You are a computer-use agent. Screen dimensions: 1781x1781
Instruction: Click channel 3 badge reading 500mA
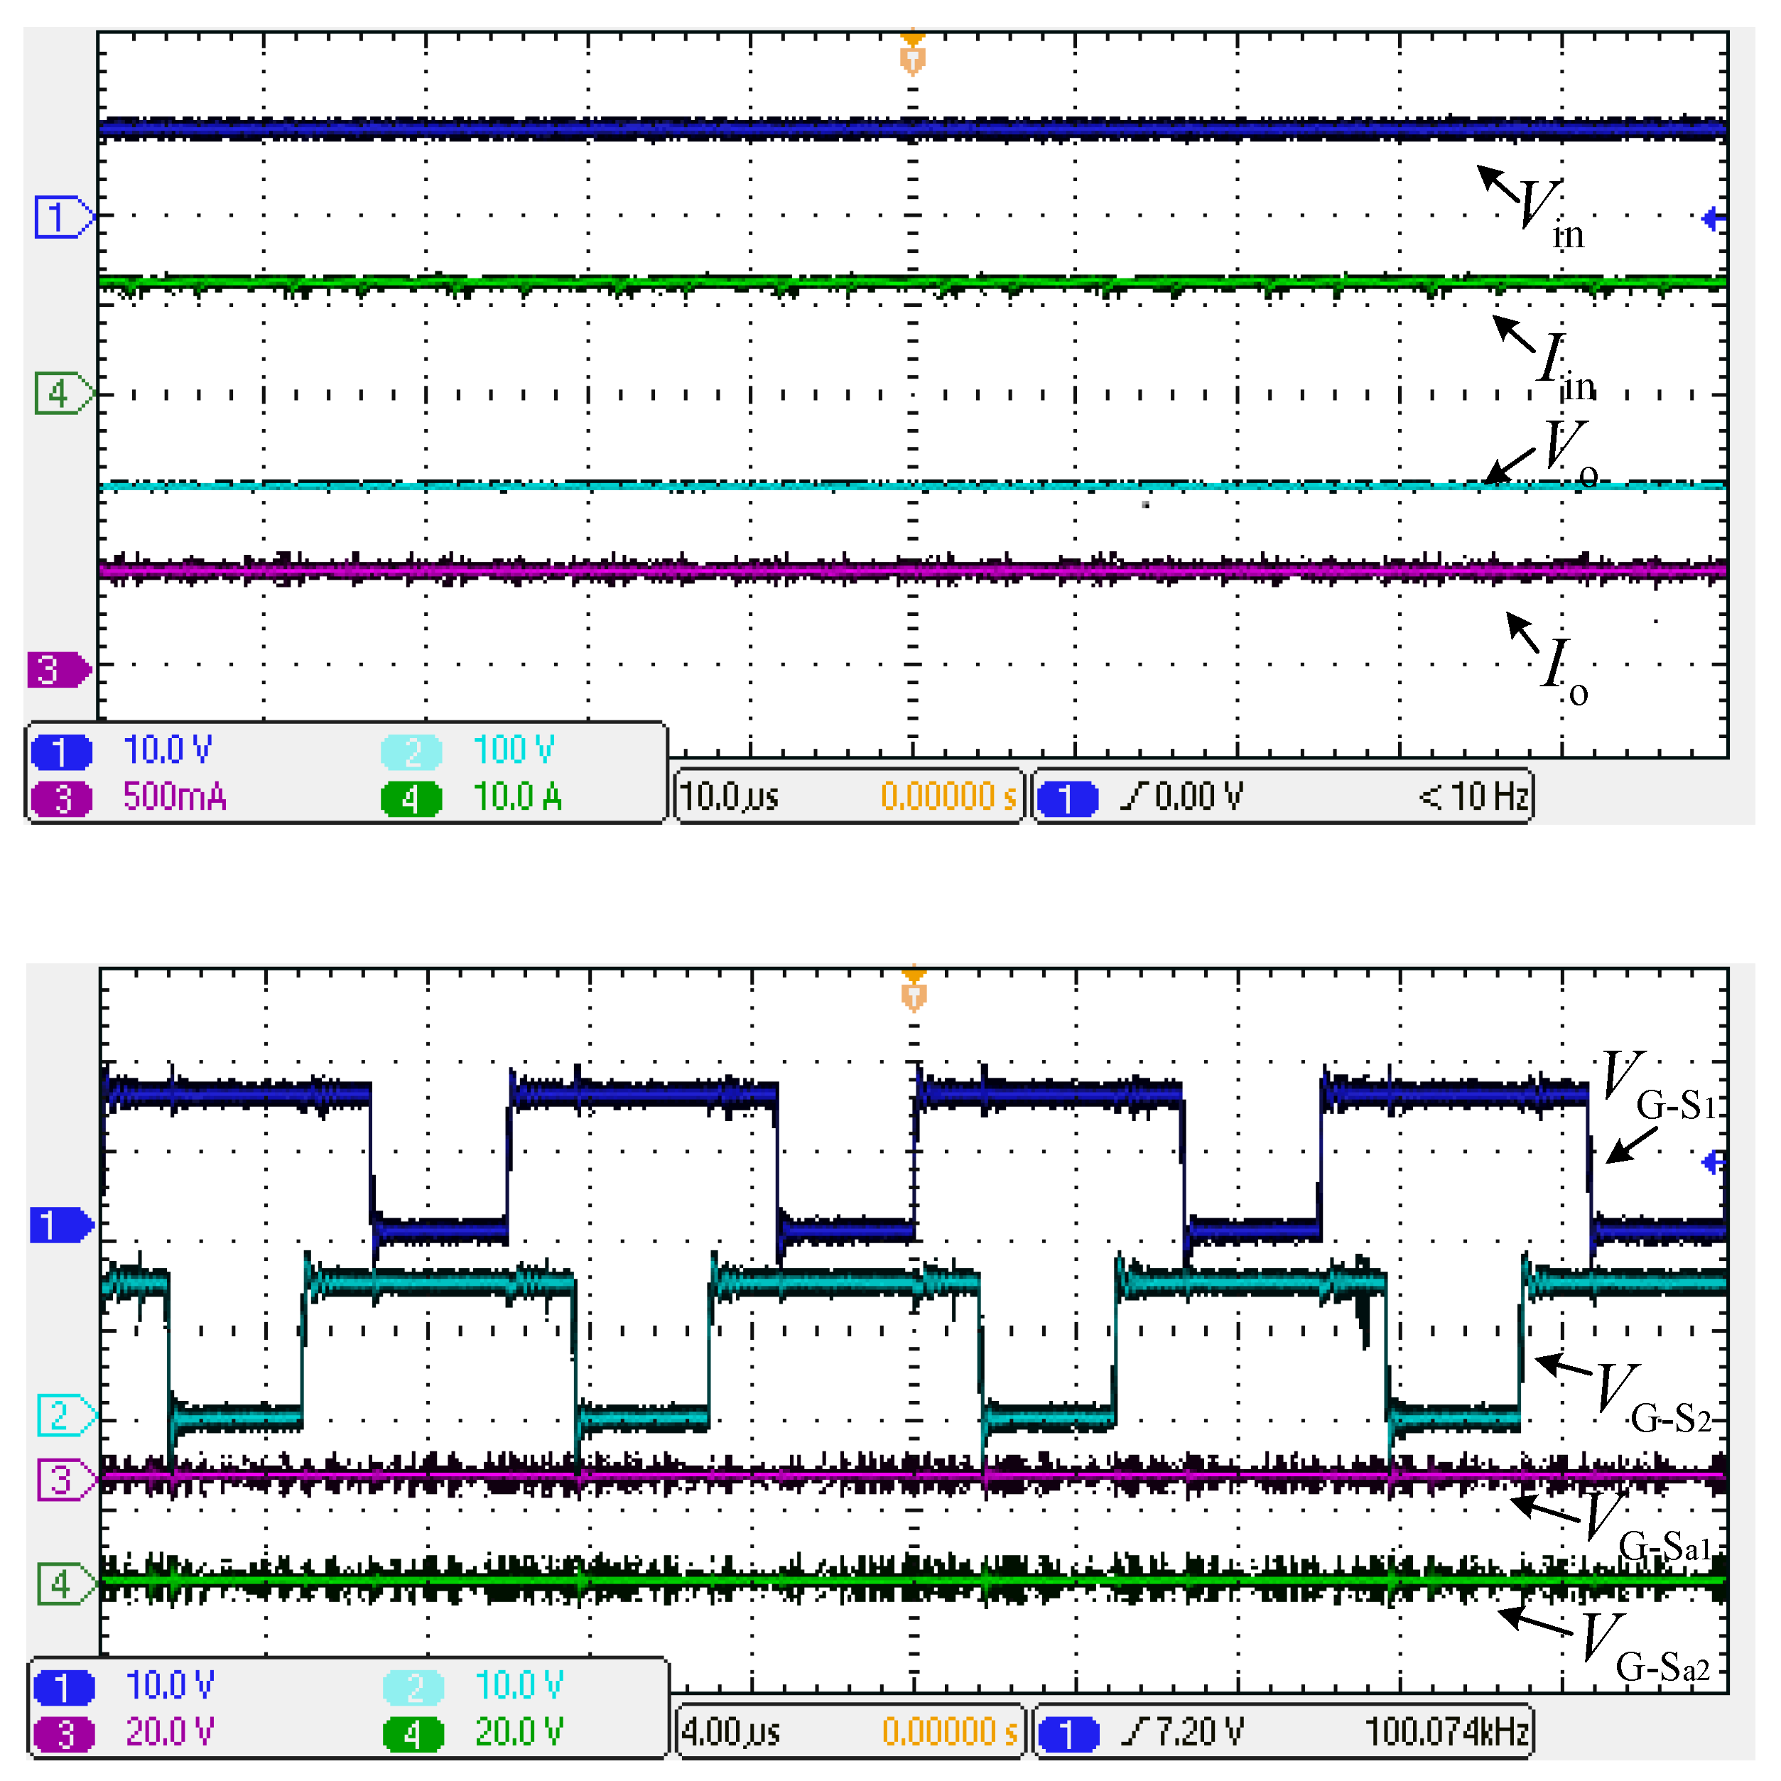click(x=61, y=799)
